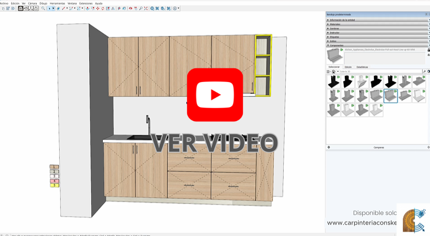Open the Ver menu
This screenshot has width=430, height=236.
coord(24,3)
